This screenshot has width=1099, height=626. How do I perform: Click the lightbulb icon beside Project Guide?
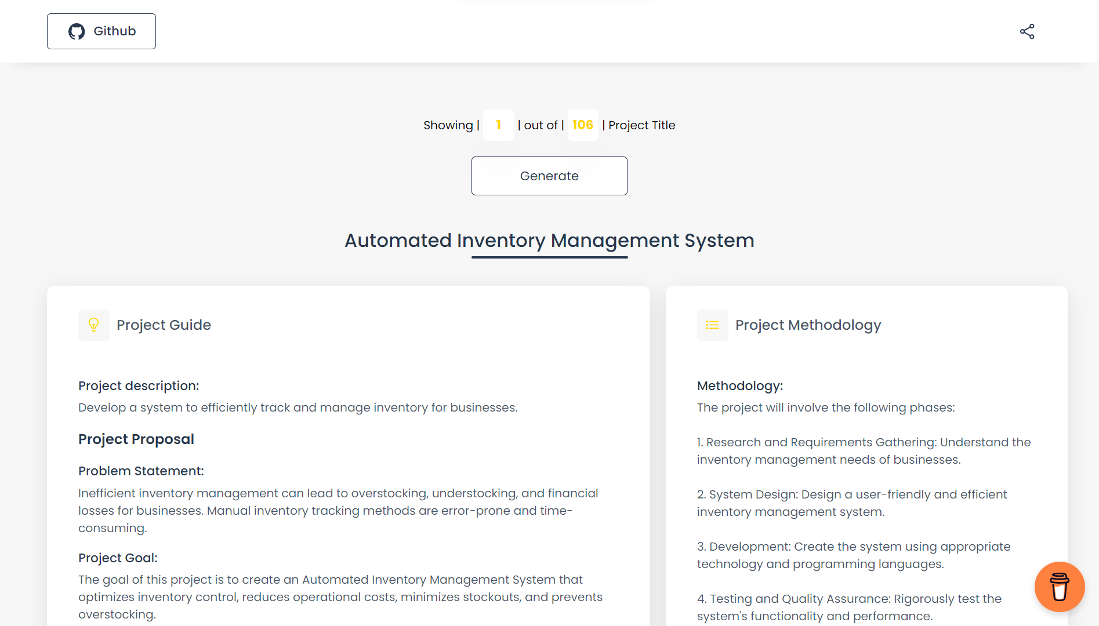(x=93, y=325)
